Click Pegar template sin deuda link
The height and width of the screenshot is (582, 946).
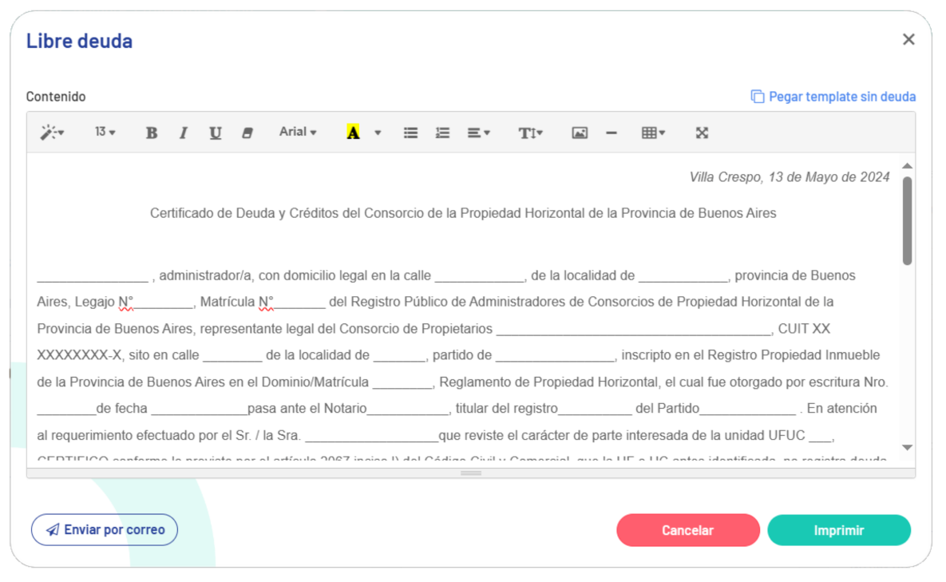click(x=833, y=97)
